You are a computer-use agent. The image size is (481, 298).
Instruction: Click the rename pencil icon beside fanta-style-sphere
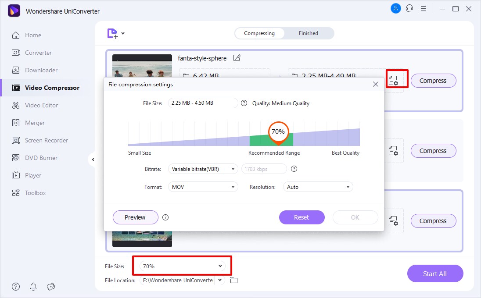pyautogui.click(x=237, y=58)
